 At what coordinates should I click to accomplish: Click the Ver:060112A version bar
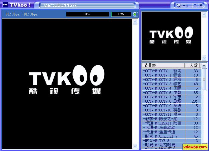(87, 5)
